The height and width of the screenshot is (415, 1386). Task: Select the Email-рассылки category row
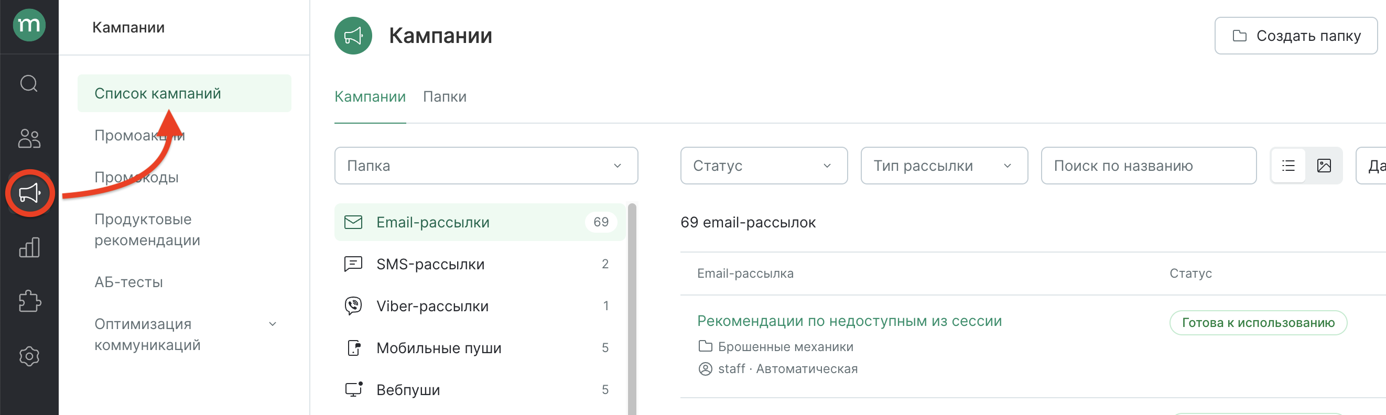pyautogui.click(x=480, y=222)
